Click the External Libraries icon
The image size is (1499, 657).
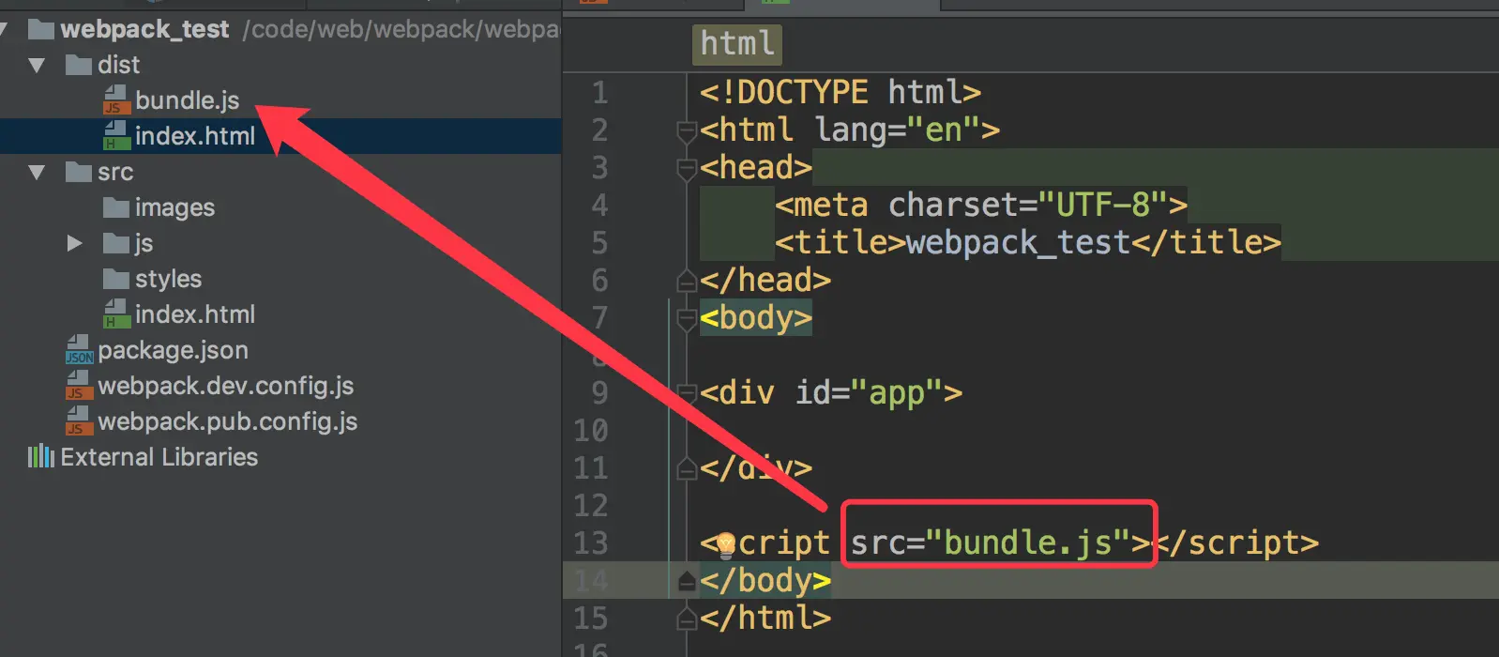tap(41, 457)
